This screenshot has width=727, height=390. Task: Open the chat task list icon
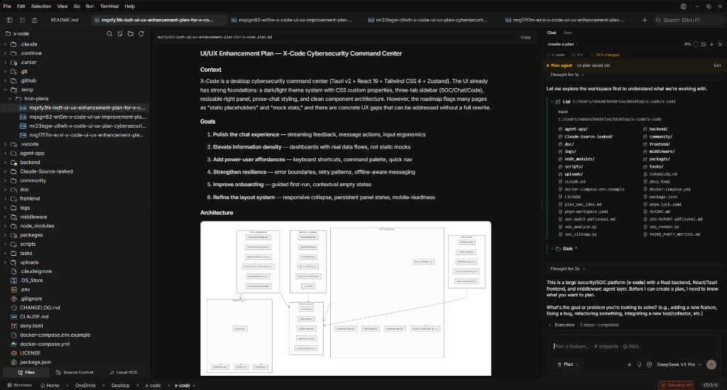pos(704,44)
